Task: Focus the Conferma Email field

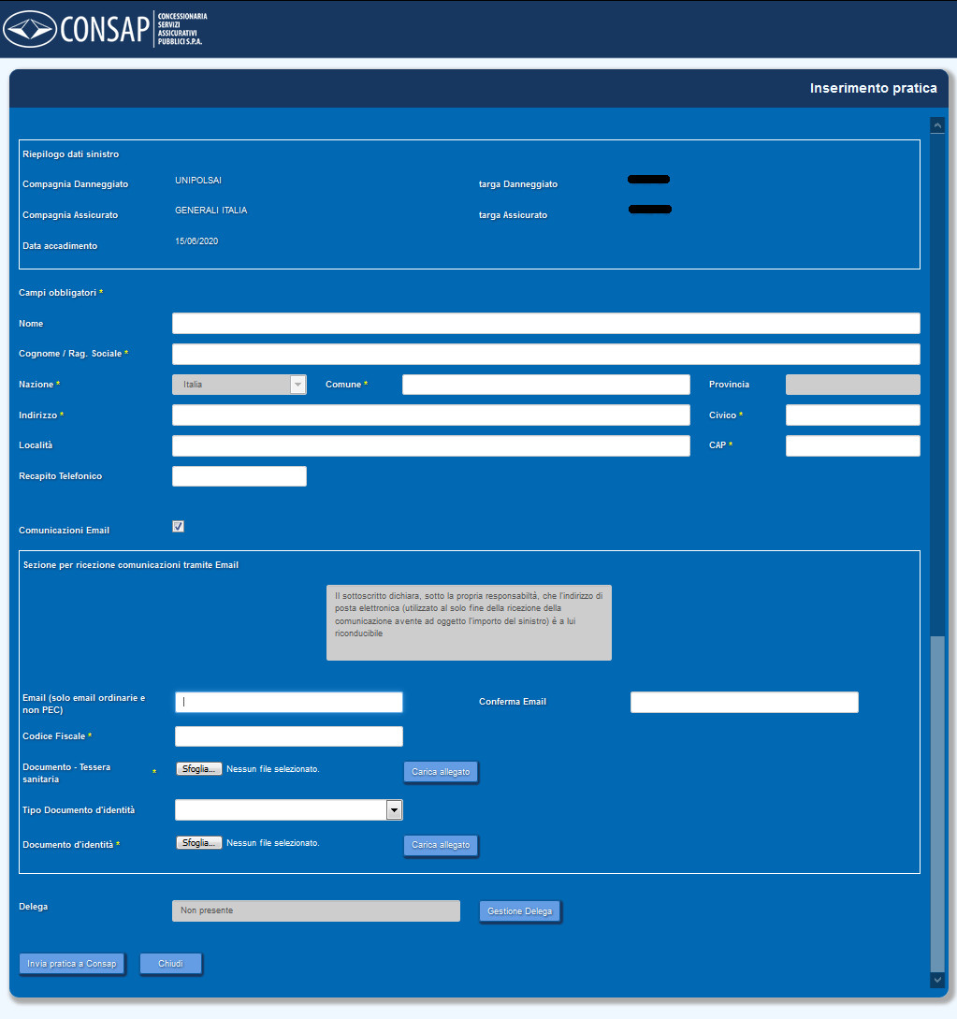Action: coord(744,702)
